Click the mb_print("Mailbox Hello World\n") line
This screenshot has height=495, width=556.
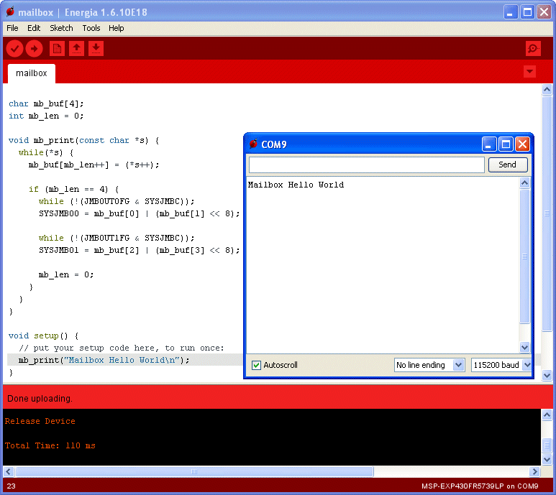pyautogui.click(x=104, y=361)
